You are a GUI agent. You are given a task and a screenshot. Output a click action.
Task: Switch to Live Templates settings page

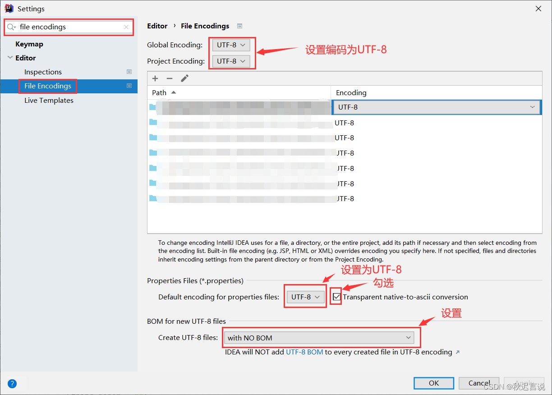pyautogui.click(x=49, y=100)
